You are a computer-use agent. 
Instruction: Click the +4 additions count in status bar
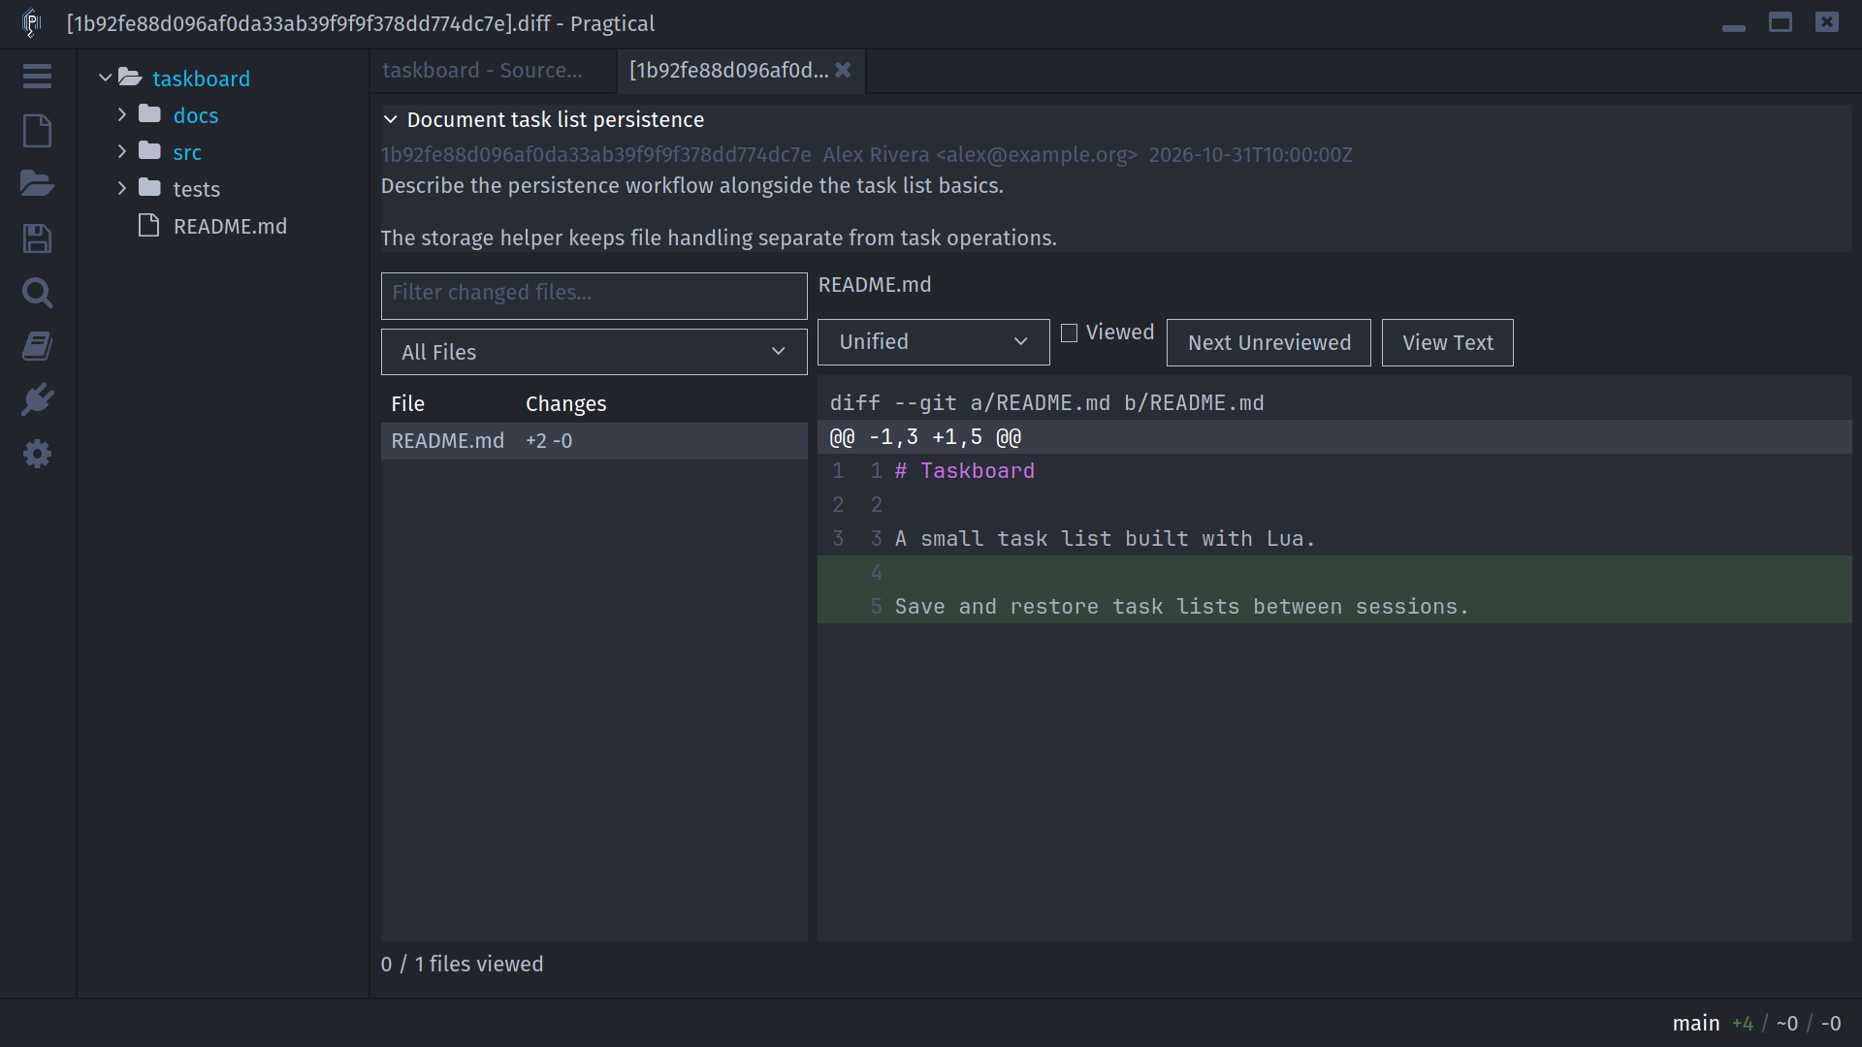click(1743, 1023)
